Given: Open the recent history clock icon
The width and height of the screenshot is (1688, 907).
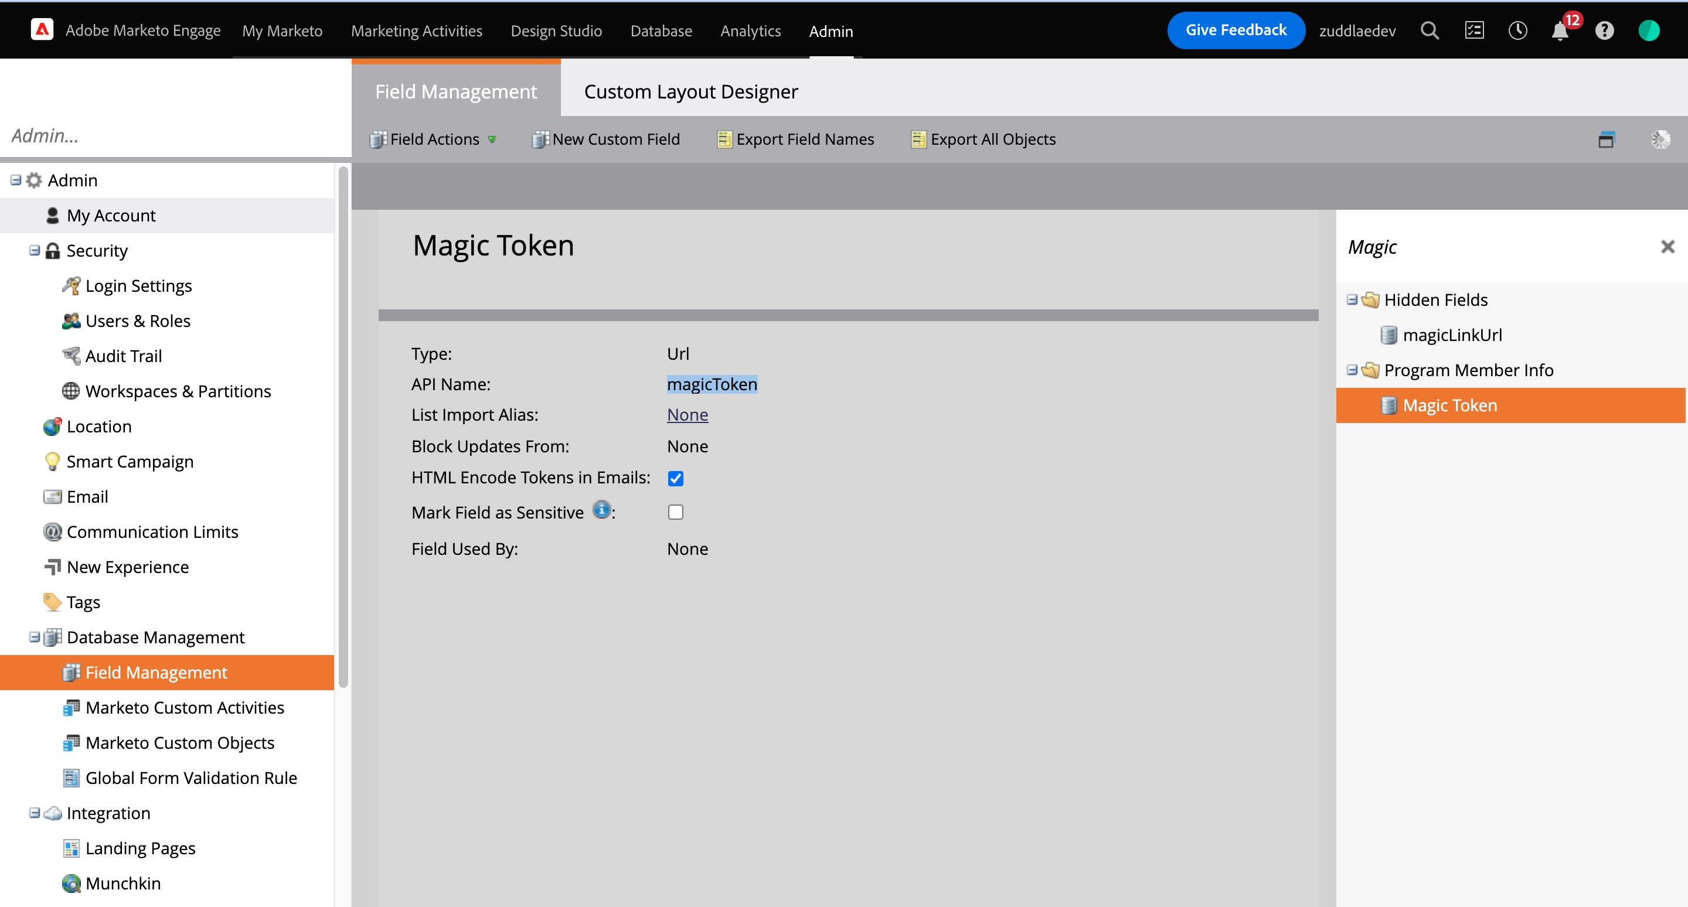Looking at the screenshot, I should click(x=1517, y=31).
